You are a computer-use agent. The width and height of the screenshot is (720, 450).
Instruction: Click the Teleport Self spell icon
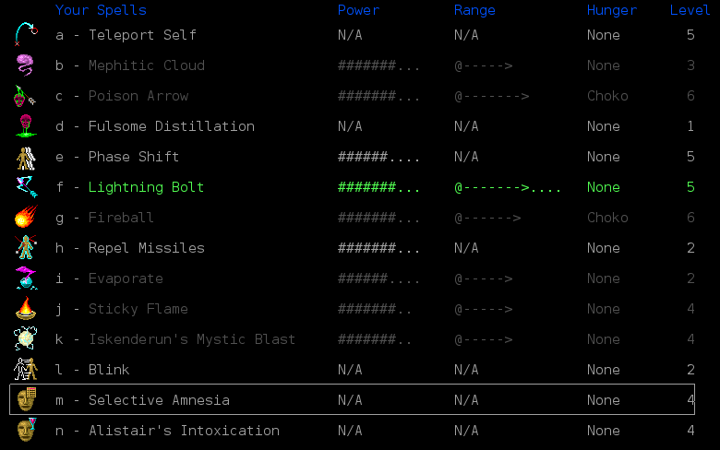[x=26, y=35]
